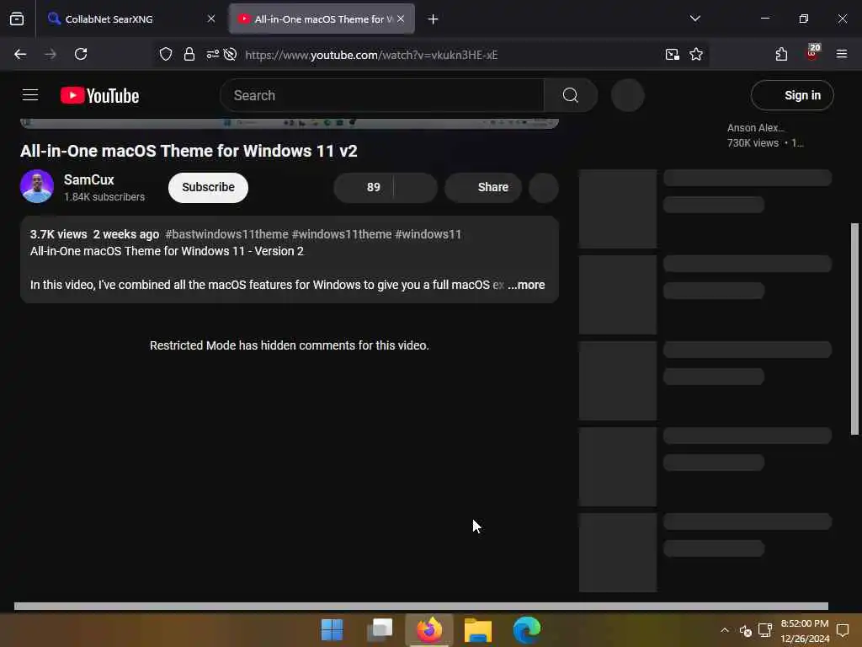Open Windows Start menu
Screen dimensions: 862x647
pyautogui.click(x=332, y=630)
